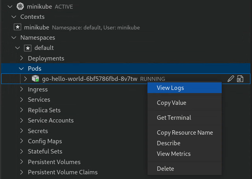Viewport: 252px width, 179px height.
Task: Select the Secrets tree item
Action: coord(38,131)
